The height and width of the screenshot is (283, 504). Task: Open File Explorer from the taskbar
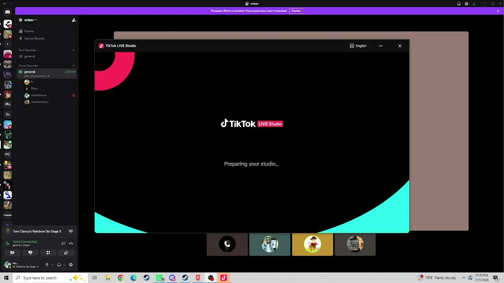[107, 278]
